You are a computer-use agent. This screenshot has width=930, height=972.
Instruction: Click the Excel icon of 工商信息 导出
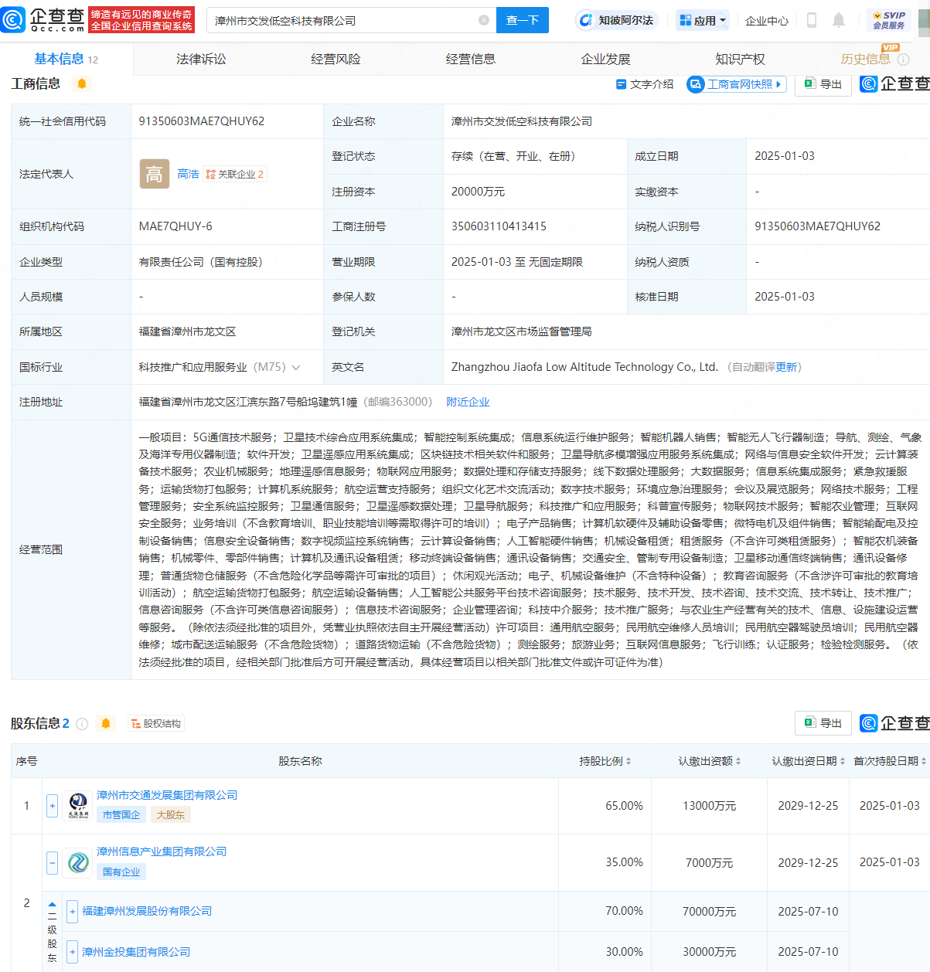click(x=810, y=83)
